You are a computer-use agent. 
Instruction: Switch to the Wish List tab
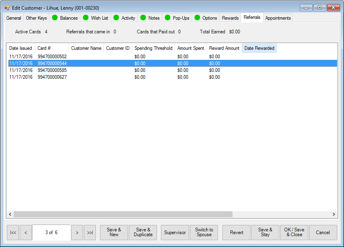pos(96,18)
